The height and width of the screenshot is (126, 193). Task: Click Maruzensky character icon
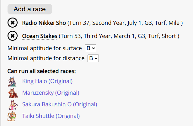pos(13,93)
